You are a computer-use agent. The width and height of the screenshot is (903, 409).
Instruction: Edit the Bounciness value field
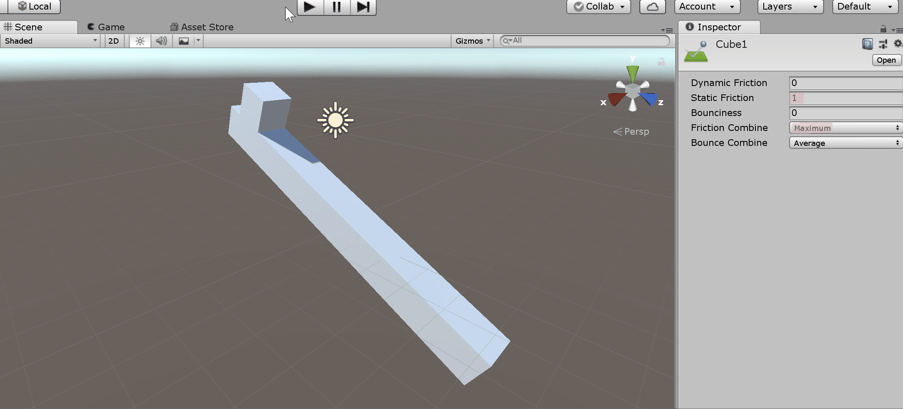coord(845,113)
